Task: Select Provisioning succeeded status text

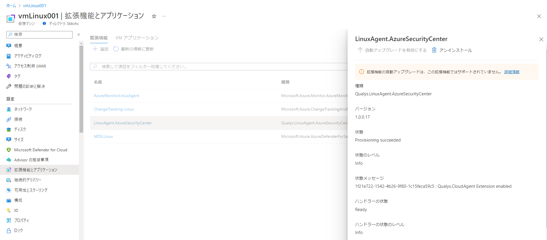Action: click(378, 140)
